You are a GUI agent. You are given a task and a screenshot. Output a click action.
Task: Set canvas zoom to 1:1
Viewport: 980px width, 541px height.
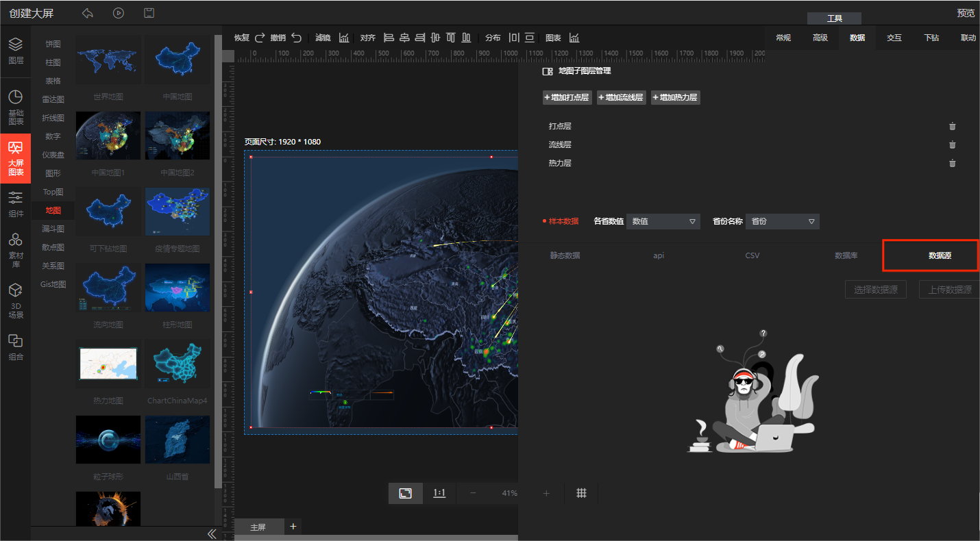coord(439,493)
